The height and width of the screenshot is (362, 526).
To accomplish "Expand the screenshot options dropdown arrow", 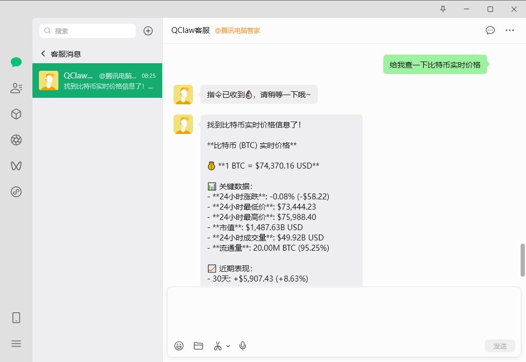I will (228, 346).
